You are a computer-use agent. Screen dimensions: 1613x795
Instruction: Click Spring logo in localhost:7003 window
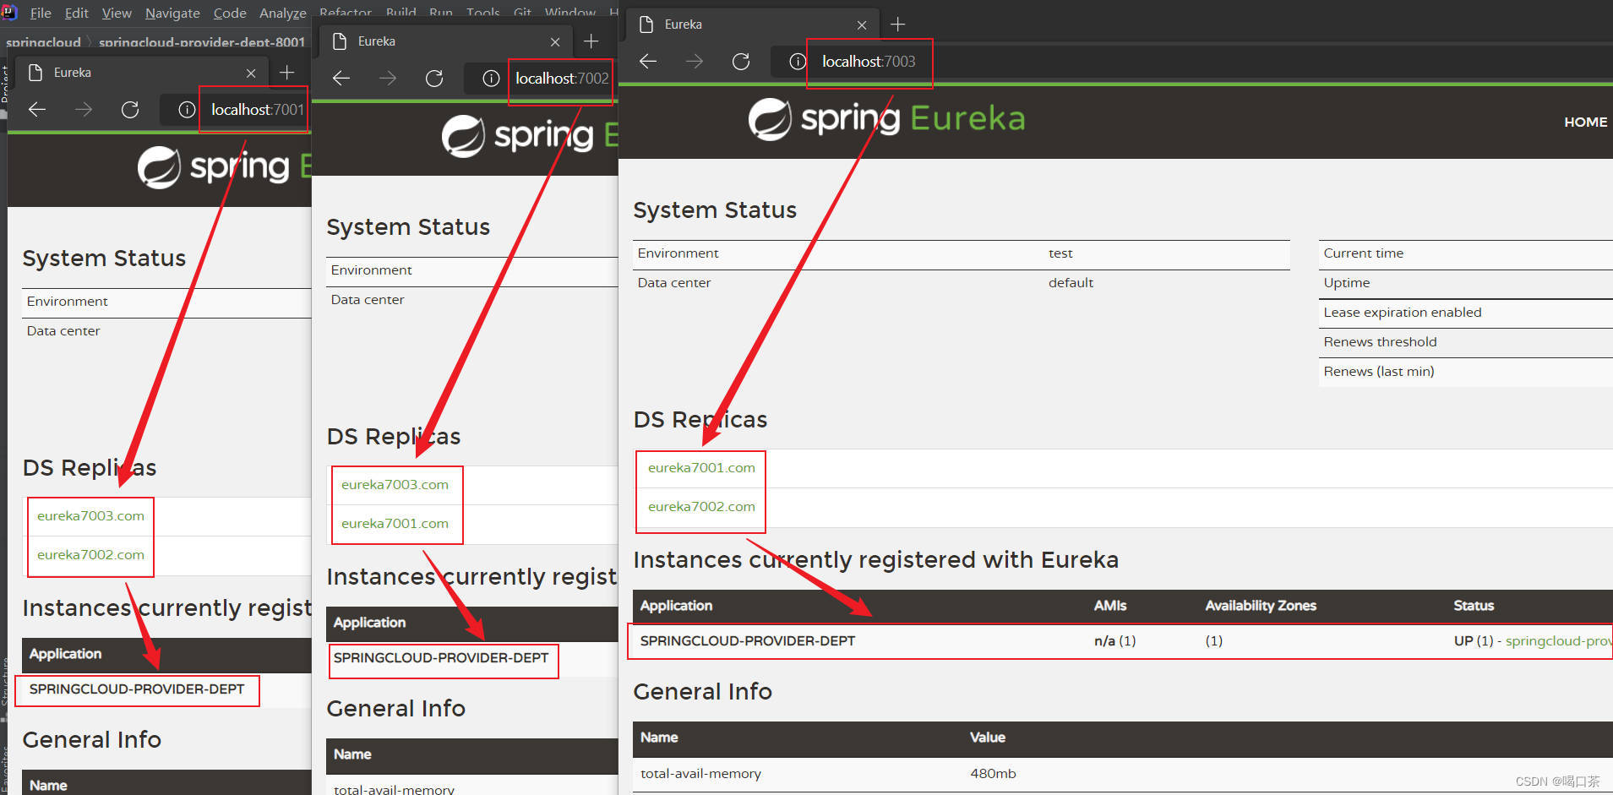886,118
